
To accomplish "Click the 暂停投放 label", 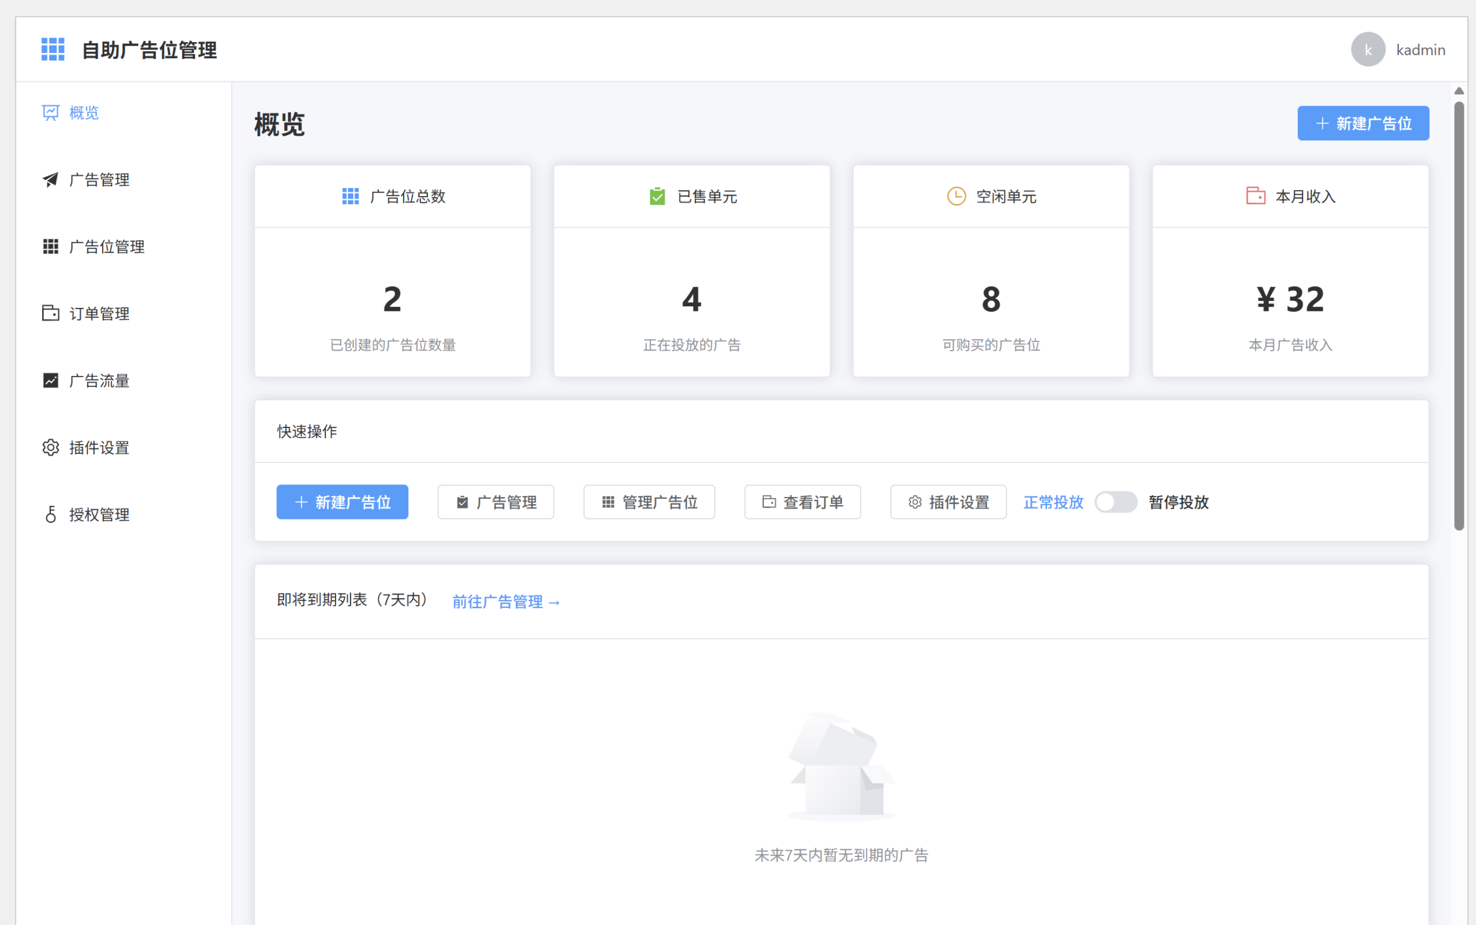I will point(1178,502).
